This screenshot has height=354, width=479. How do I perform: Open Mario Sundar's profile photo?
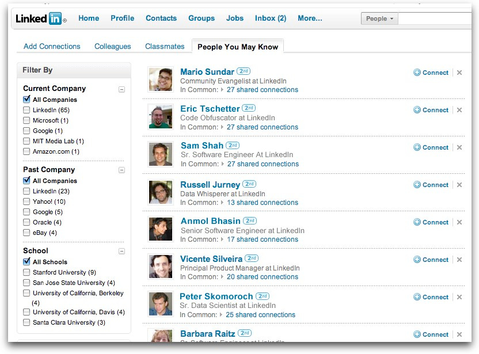pos(161,79)
